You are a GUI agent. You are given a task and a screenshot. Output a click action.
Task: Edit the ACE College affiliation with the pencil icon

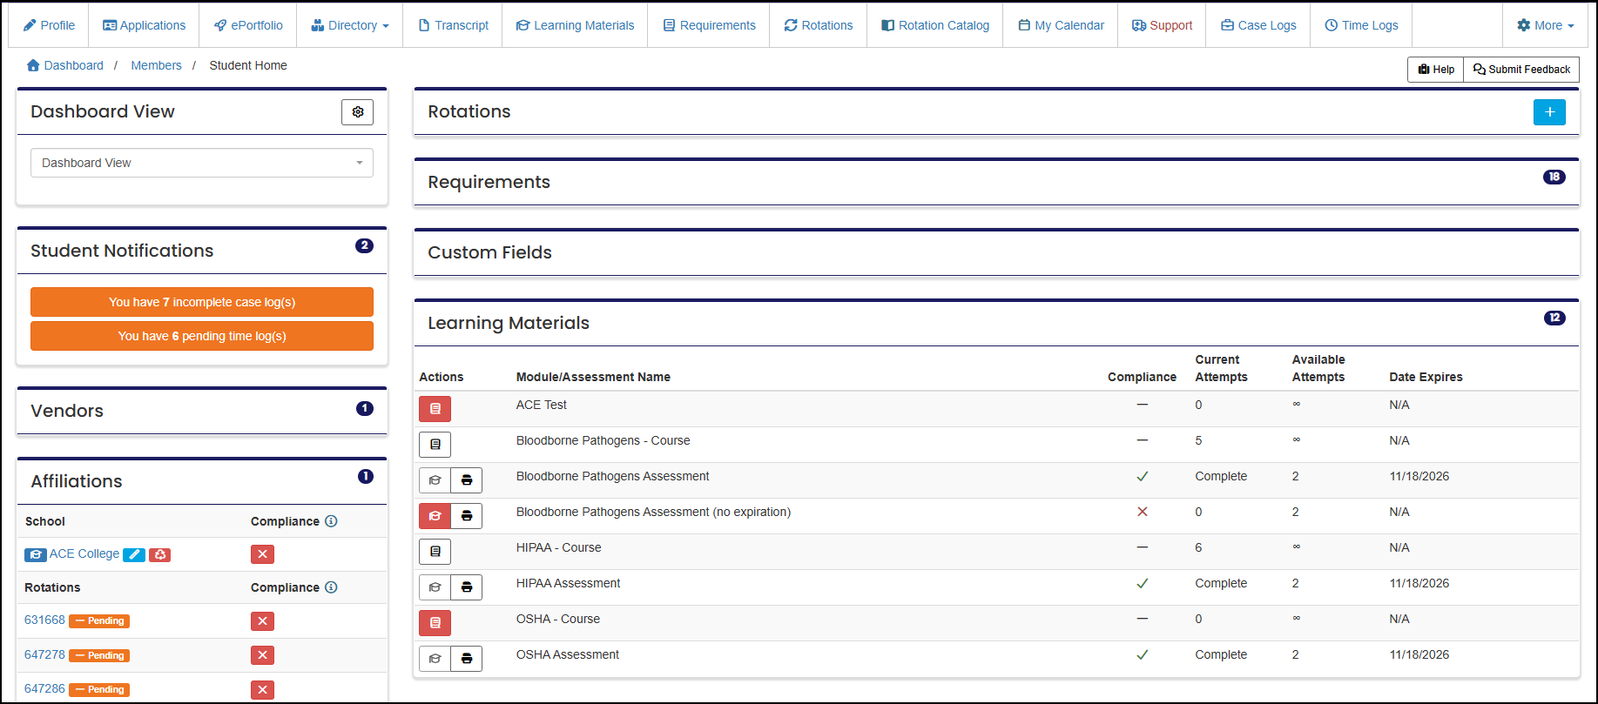point(134,555)
